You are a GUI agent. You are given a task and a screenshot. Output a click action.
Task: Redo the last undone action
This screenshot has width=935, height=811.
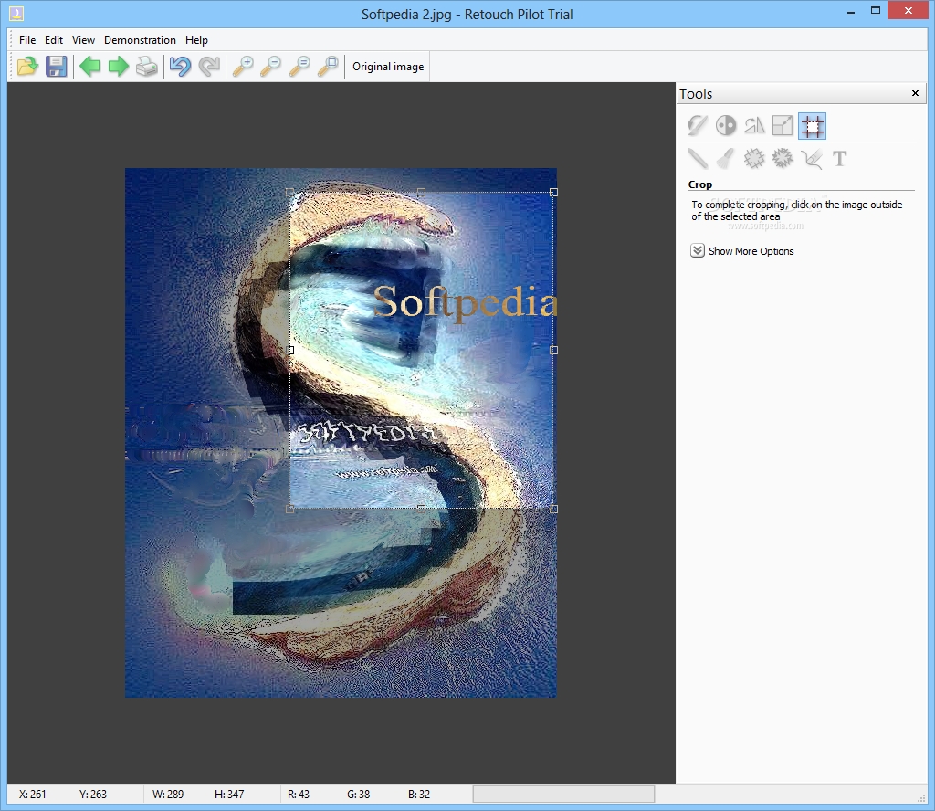pyautogui.click(x=209, y=66)
